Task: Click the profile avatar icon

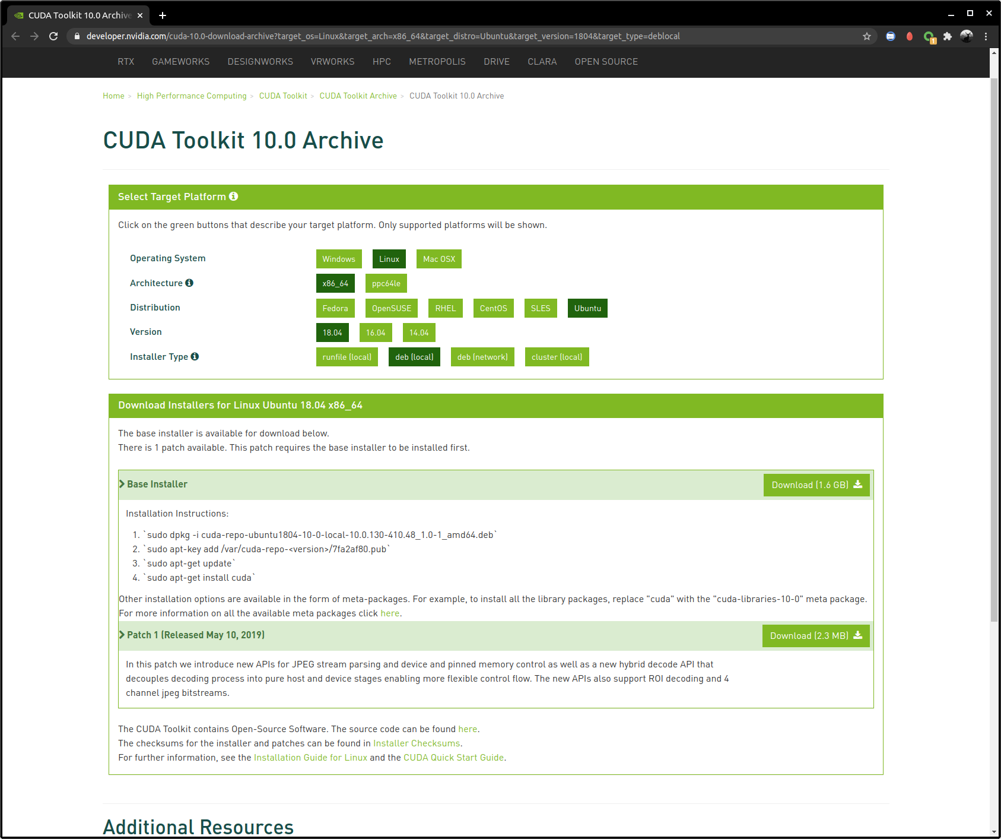Action: (967, 36)
